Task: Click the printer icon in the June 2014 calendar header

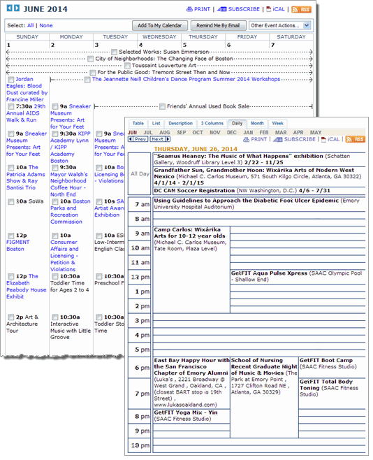Action: click(189, 9)
